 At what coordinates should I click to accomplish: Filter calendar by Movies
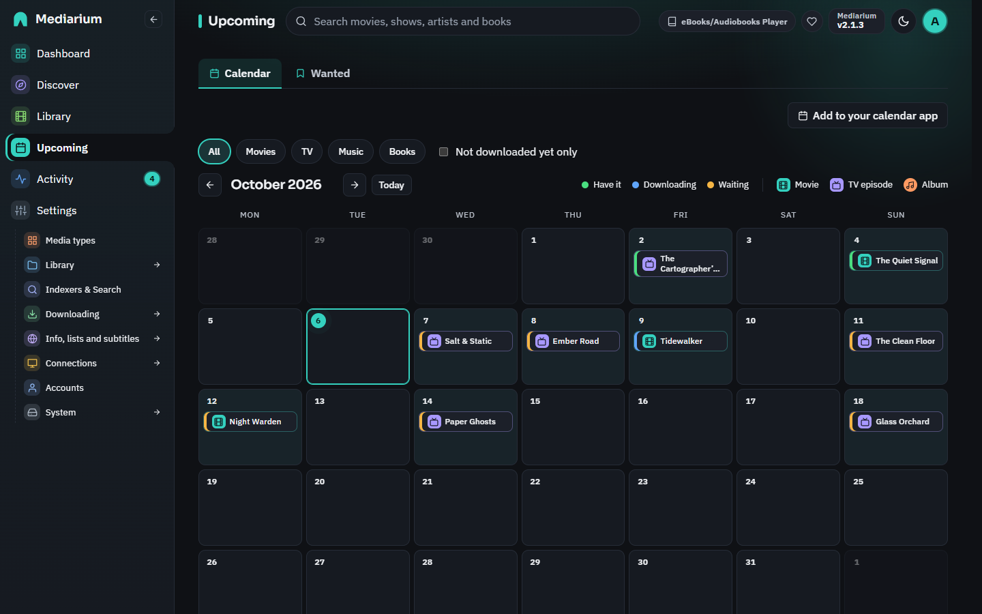(261, 151)
